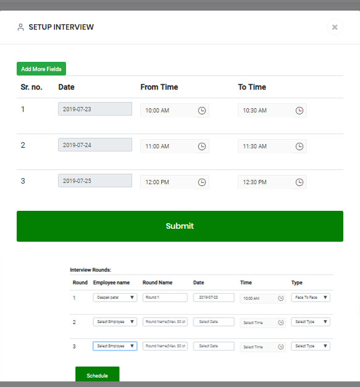This screenshot has height=387, width=360.
Task: Click clock icon in Round 1 time field
Action: point(280,298)
